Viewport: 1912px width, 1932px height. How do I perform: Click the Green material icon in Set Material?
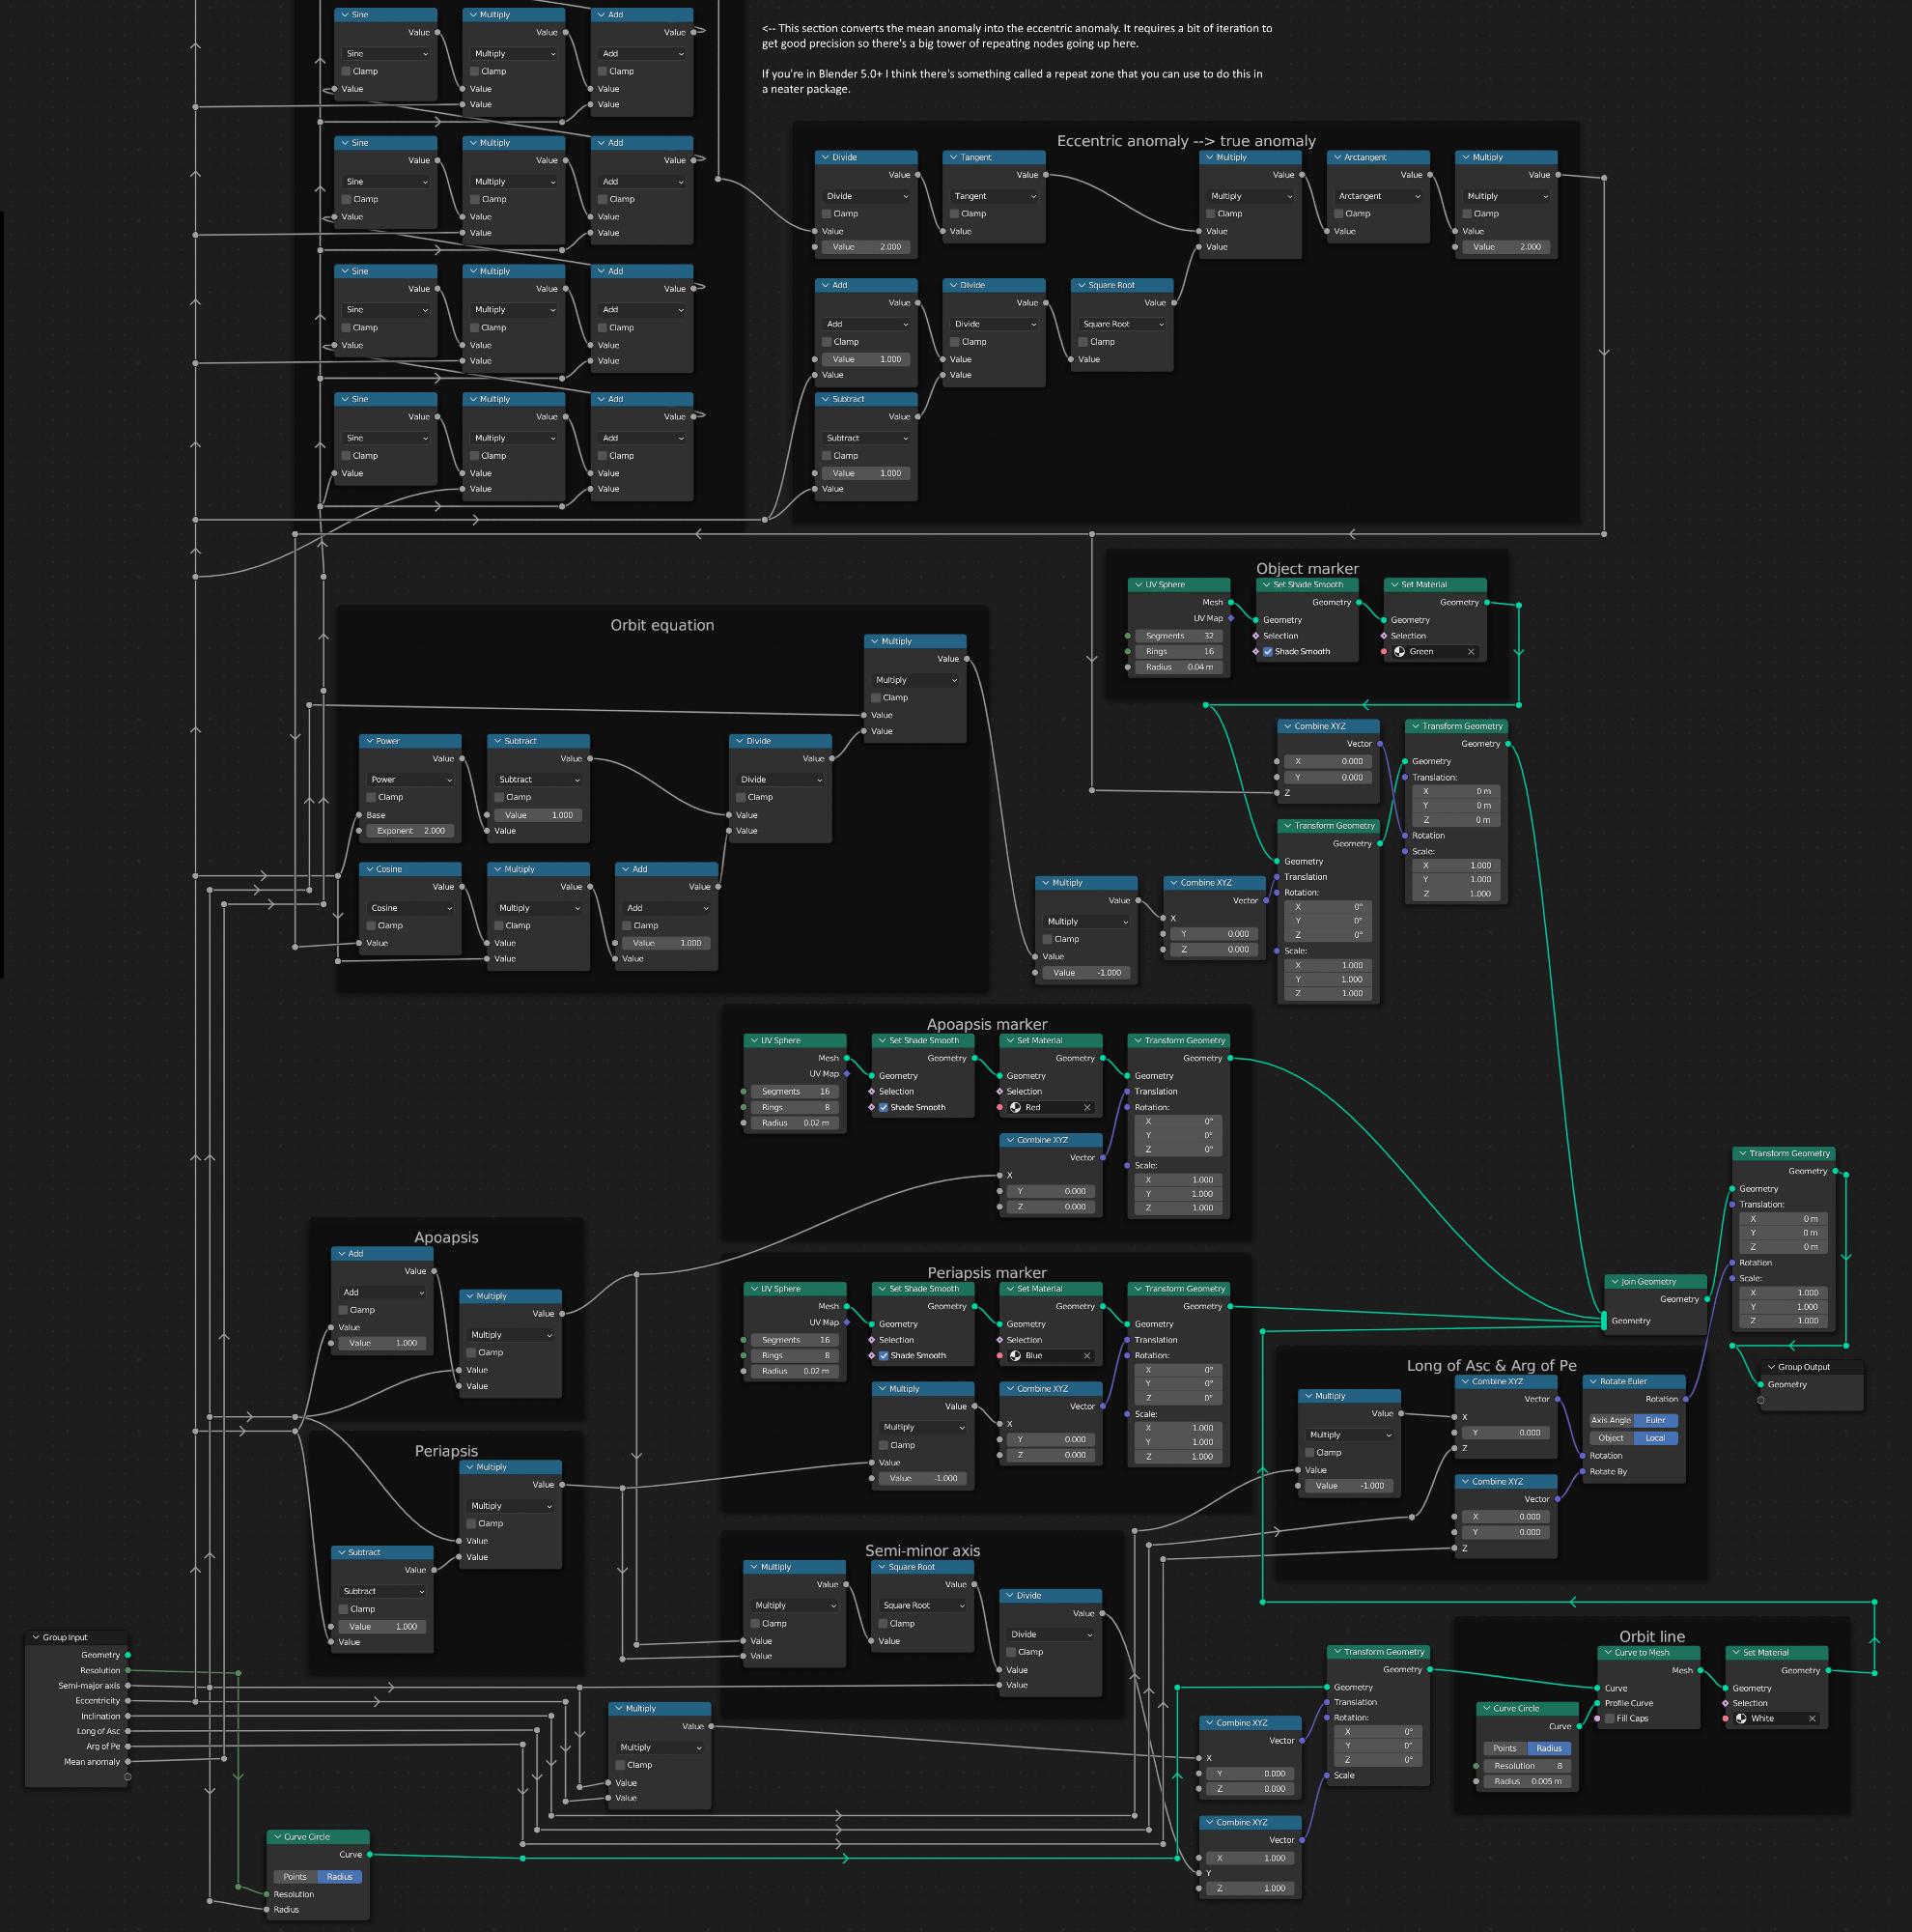point(1399,652)
